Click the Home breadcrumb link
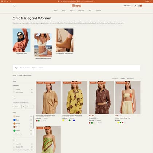The image size is (153, 153). 14,75
